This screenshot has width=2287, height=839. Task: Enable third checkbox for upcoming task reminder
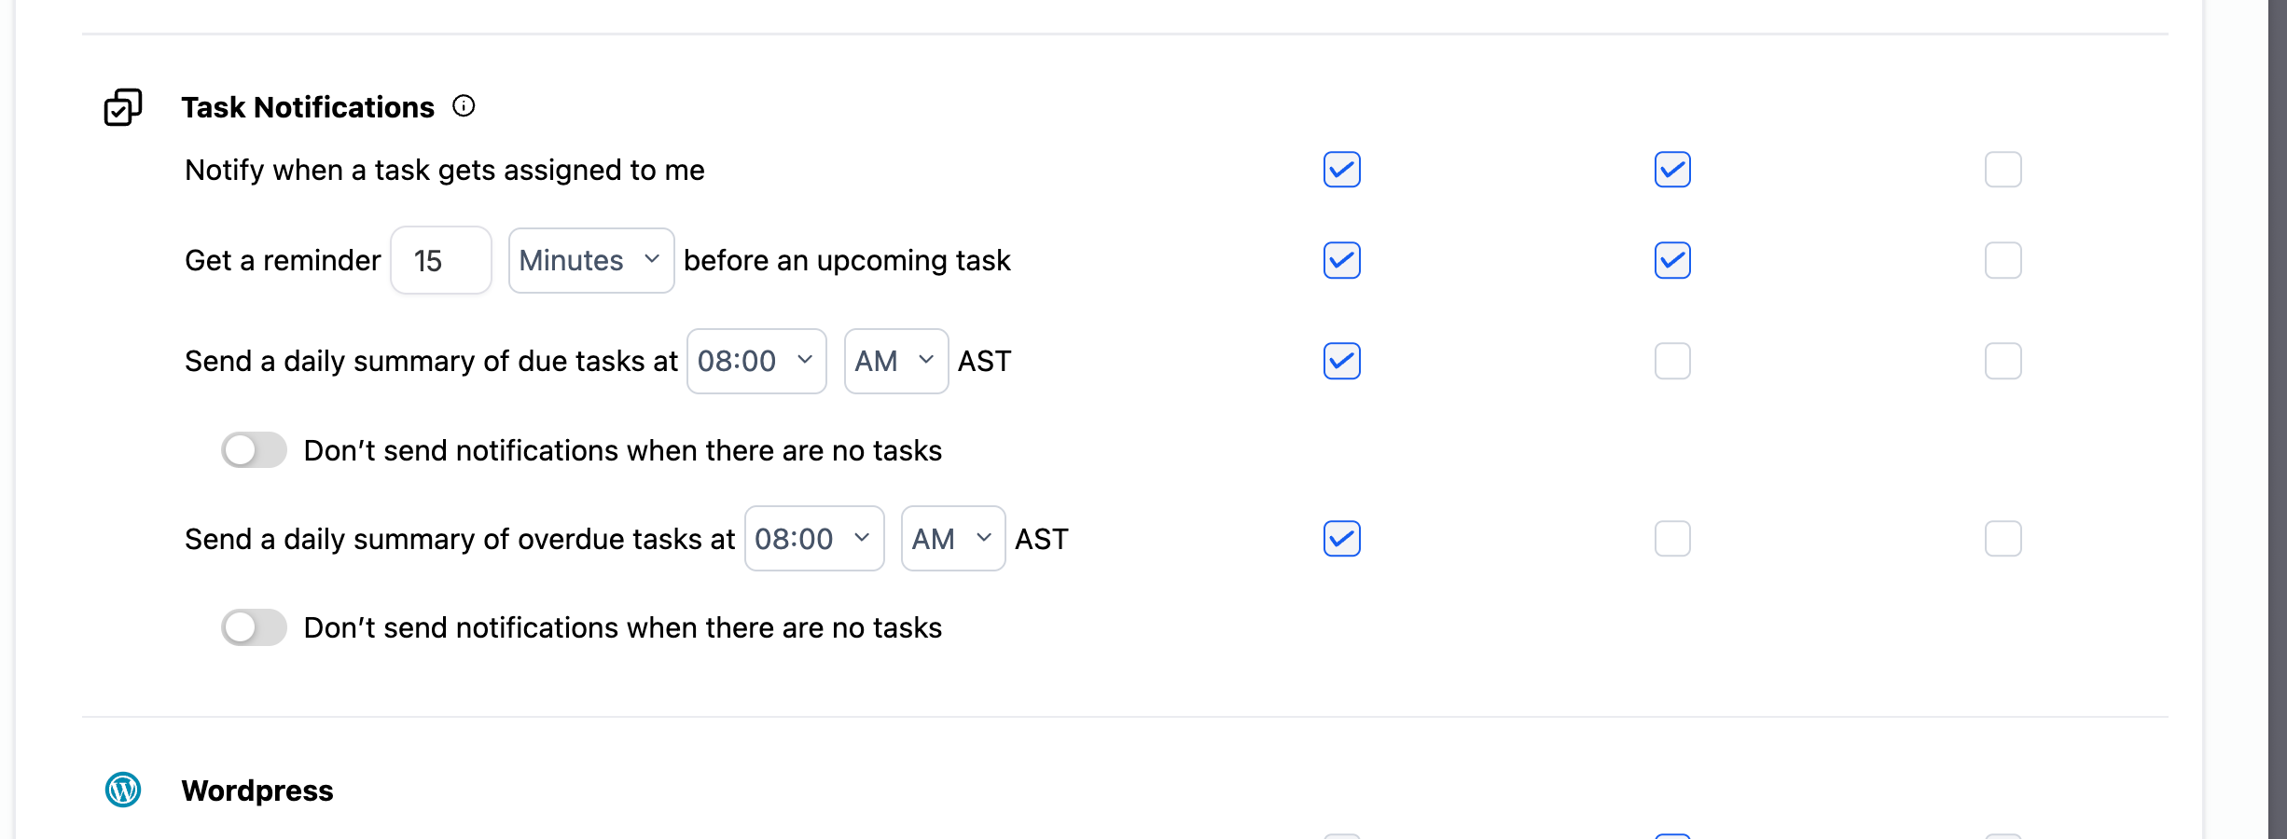click(2003, 260)
